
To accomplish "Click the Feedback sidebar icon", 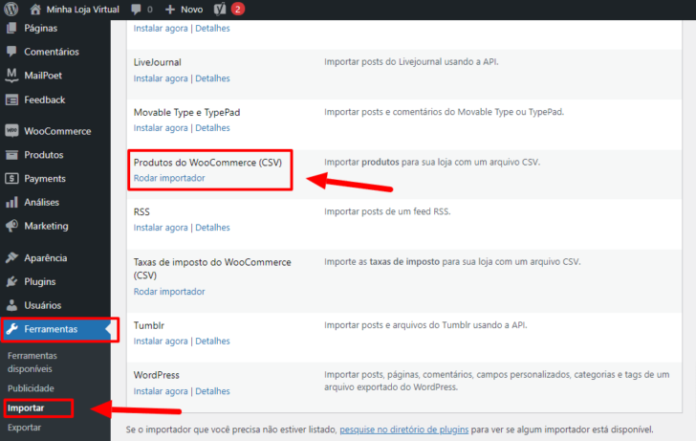I will tap(11, 99).
